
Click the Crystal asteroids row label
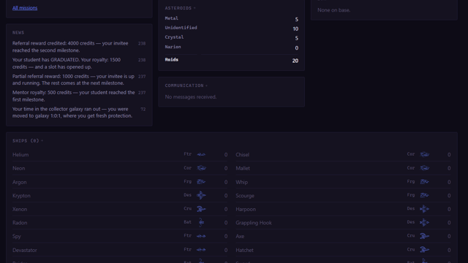click(174, 37)
